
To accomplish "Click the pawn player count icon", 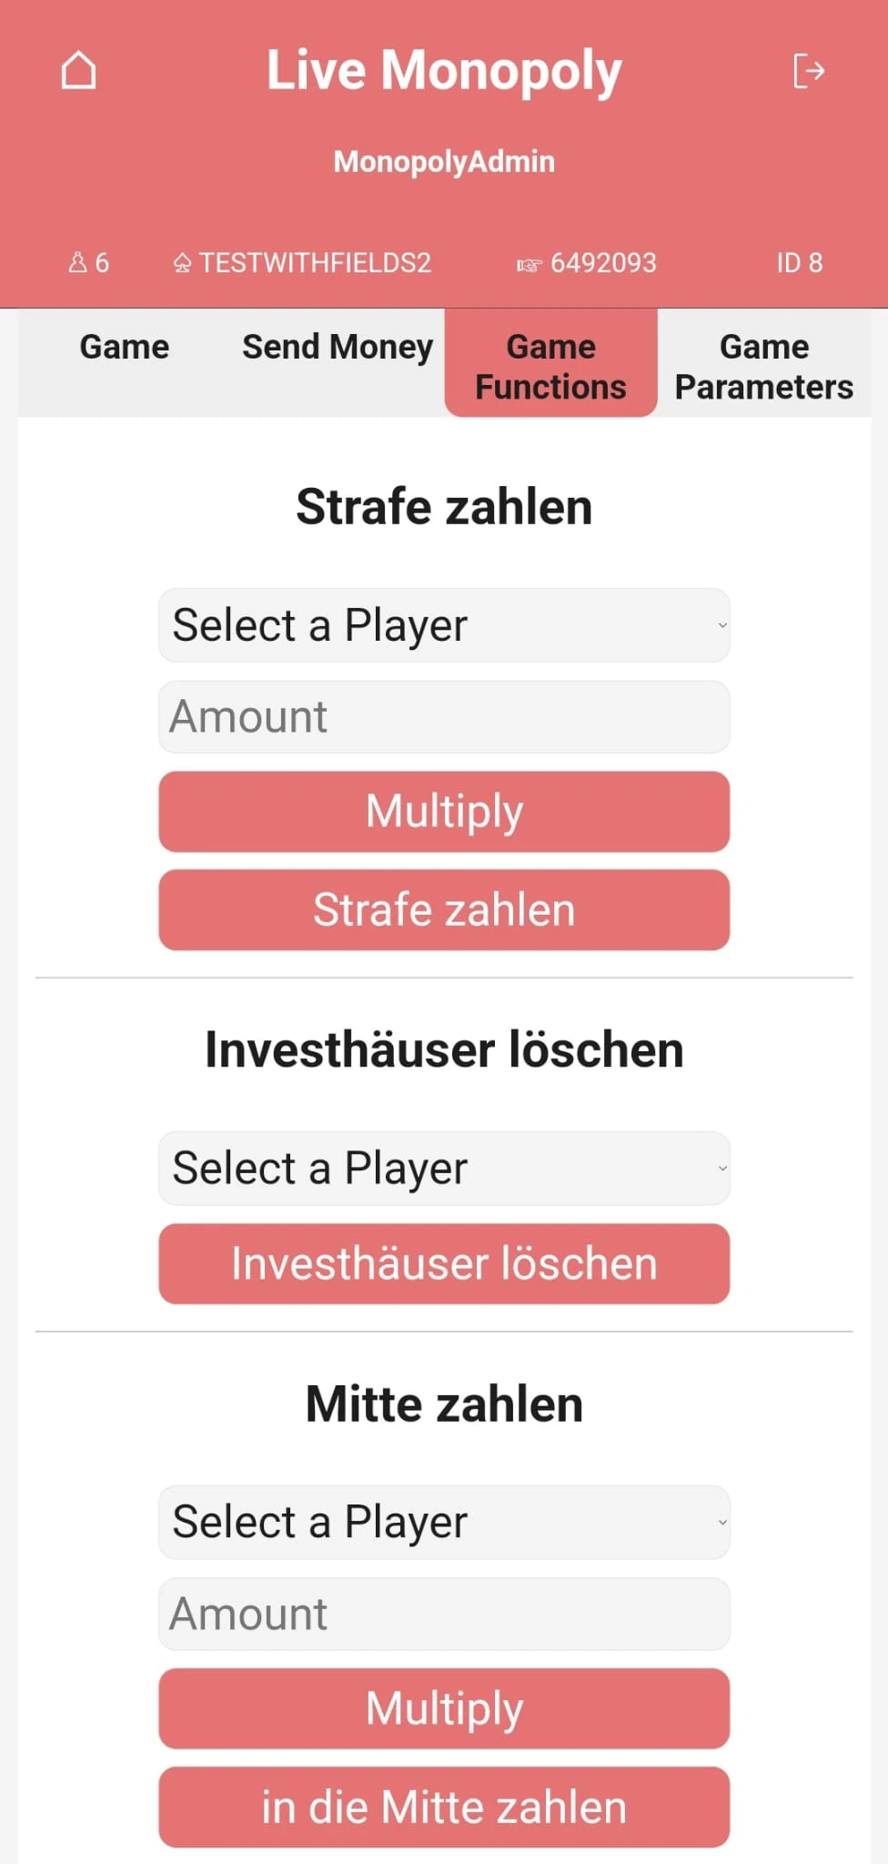I will (78, 263).
